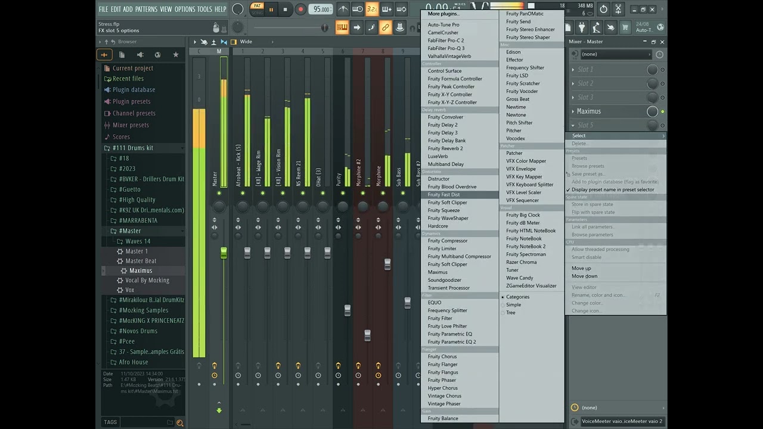This screenshot has width=763, height=429.
Task: Choose Fruity Fast Dist from plugin list
Action: click(x=443, y=195)
